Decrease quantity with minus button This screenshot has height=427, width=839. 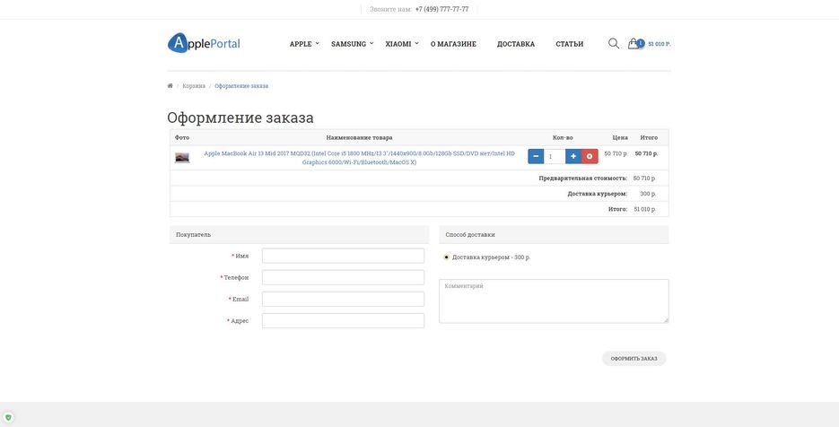click(x=536, y=156)
